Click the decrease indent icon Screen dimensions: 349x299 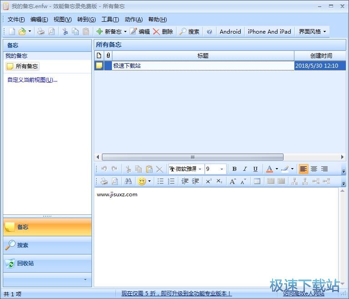coord(185,181)
